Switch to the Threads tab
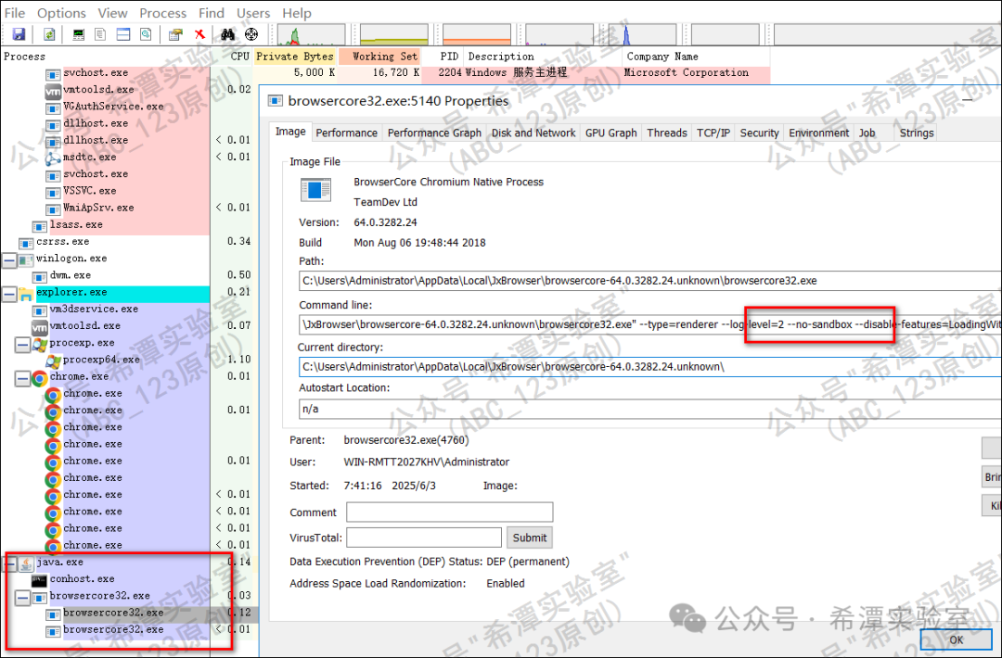This screenshot has height=658, width=1002. [x=667, y=133]
